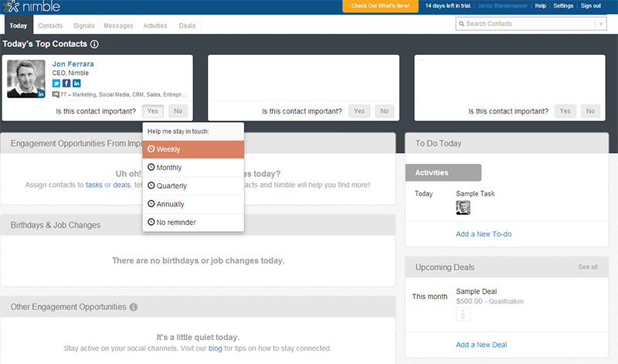Click the Sample Deal placeholder icon
Screen dimensions: 618x364
pyautogui.click(x=463, y=315)
